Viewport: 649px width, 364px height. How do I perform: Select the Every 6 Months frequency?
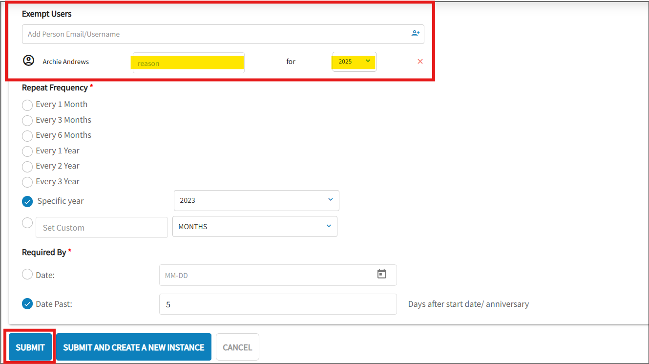(x=27, y=136)
